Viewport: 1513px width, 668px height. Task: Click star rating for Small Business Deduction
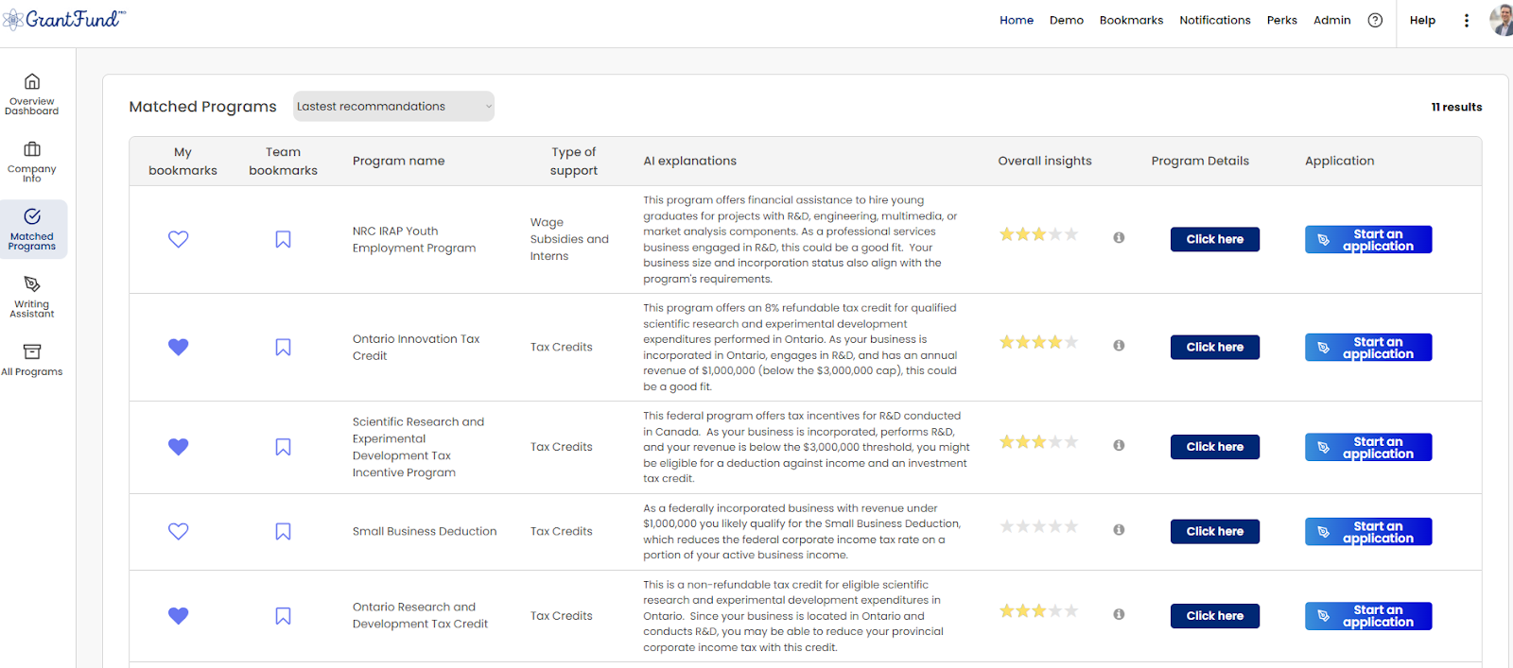[x=1039, y=526]
